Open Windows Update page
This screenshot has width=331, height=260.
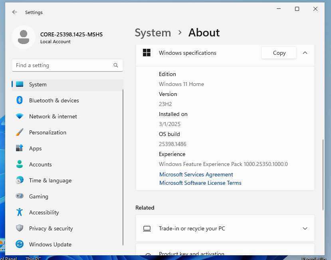click(67, 244)
